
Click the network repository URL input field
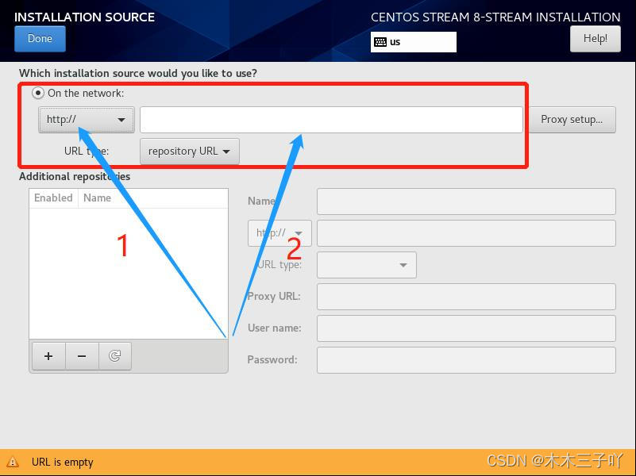(x=331, y=119)
